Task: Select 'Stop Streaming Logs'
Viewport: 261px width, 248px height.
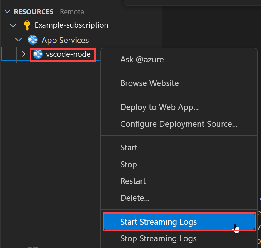Action: 158,238
